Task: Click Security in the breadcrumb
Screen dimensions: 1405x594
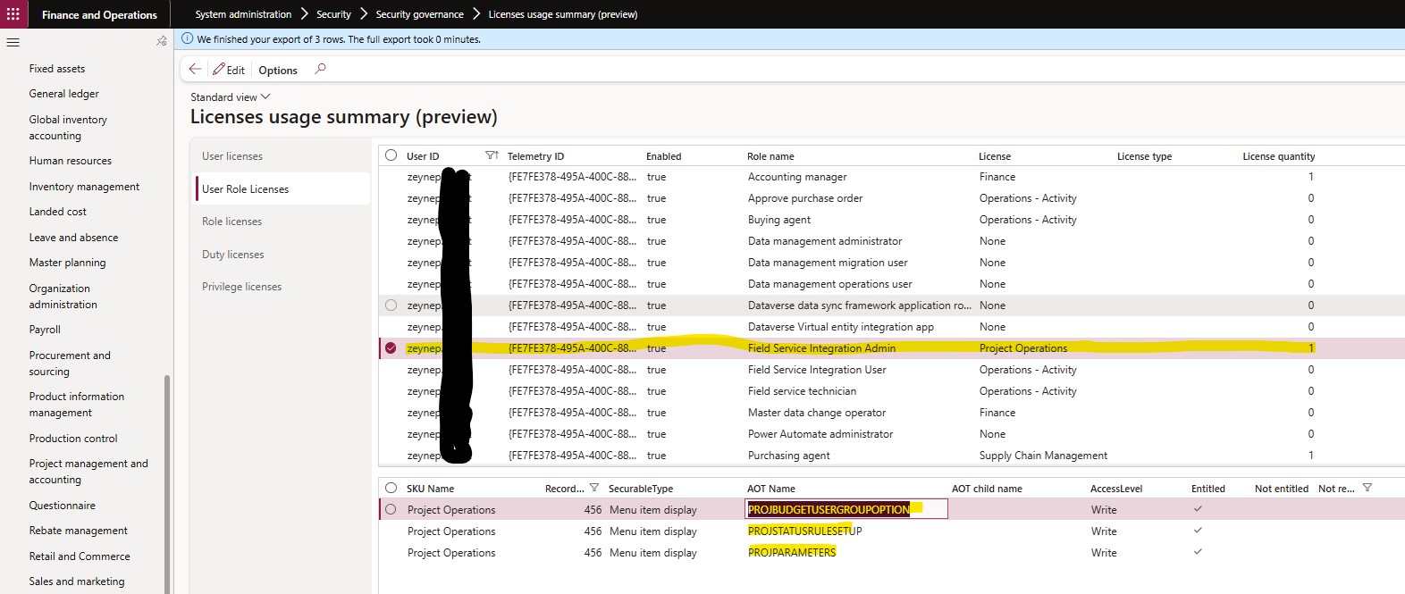Action: click(333, 14)
